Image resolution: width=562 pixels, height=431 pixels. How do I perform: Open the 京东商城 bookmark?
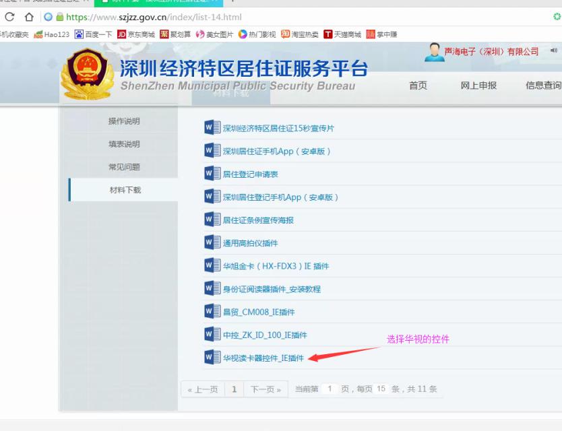point(135,34)
